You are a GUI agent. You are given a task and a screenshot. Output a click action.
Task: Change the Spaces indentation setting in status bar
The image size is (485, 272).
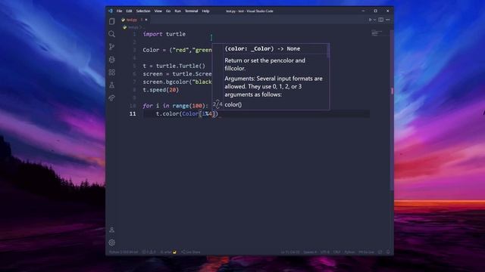tap(310, 252)
